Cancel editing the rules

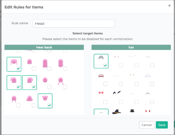(147, 125)
